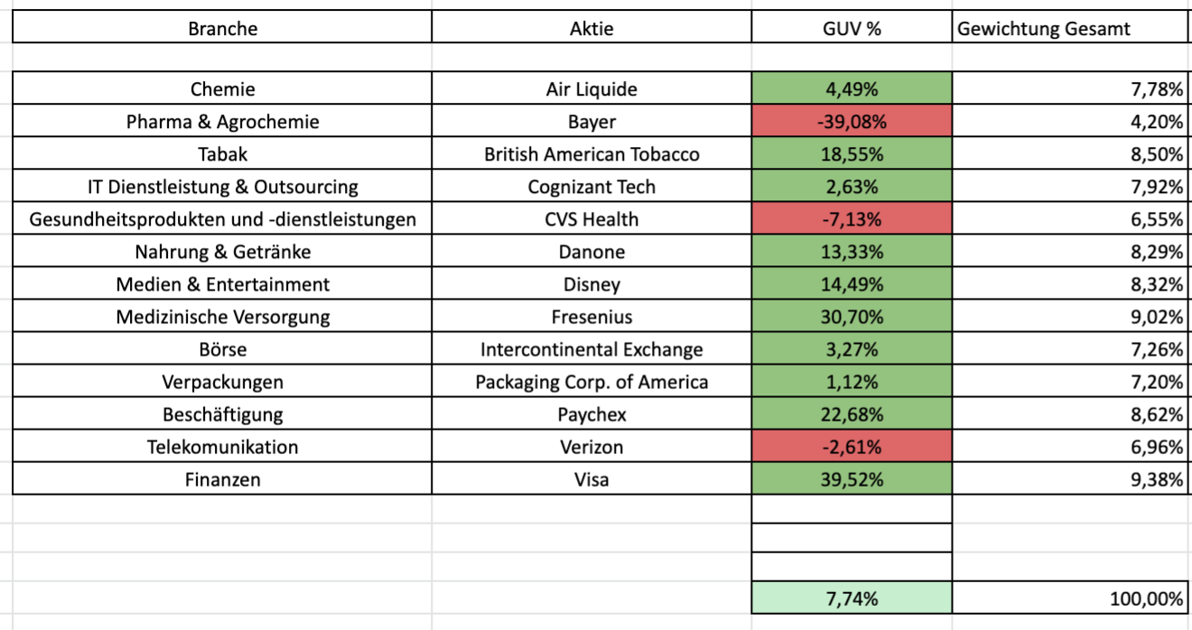Screen dimensions: 1192x630
Task: Click the Packaging Corp. of America cell
Action: pyautogui.click(x=591, y=382)
